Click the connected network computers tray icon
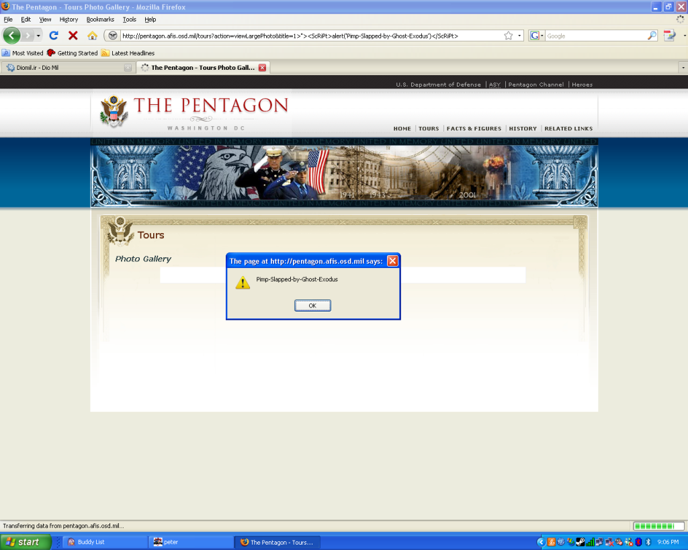This screenshot has height=550, width=688. (x=600, y=542)
